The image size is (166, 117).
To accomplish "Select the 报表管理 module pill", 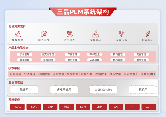I will coord(141,60).
